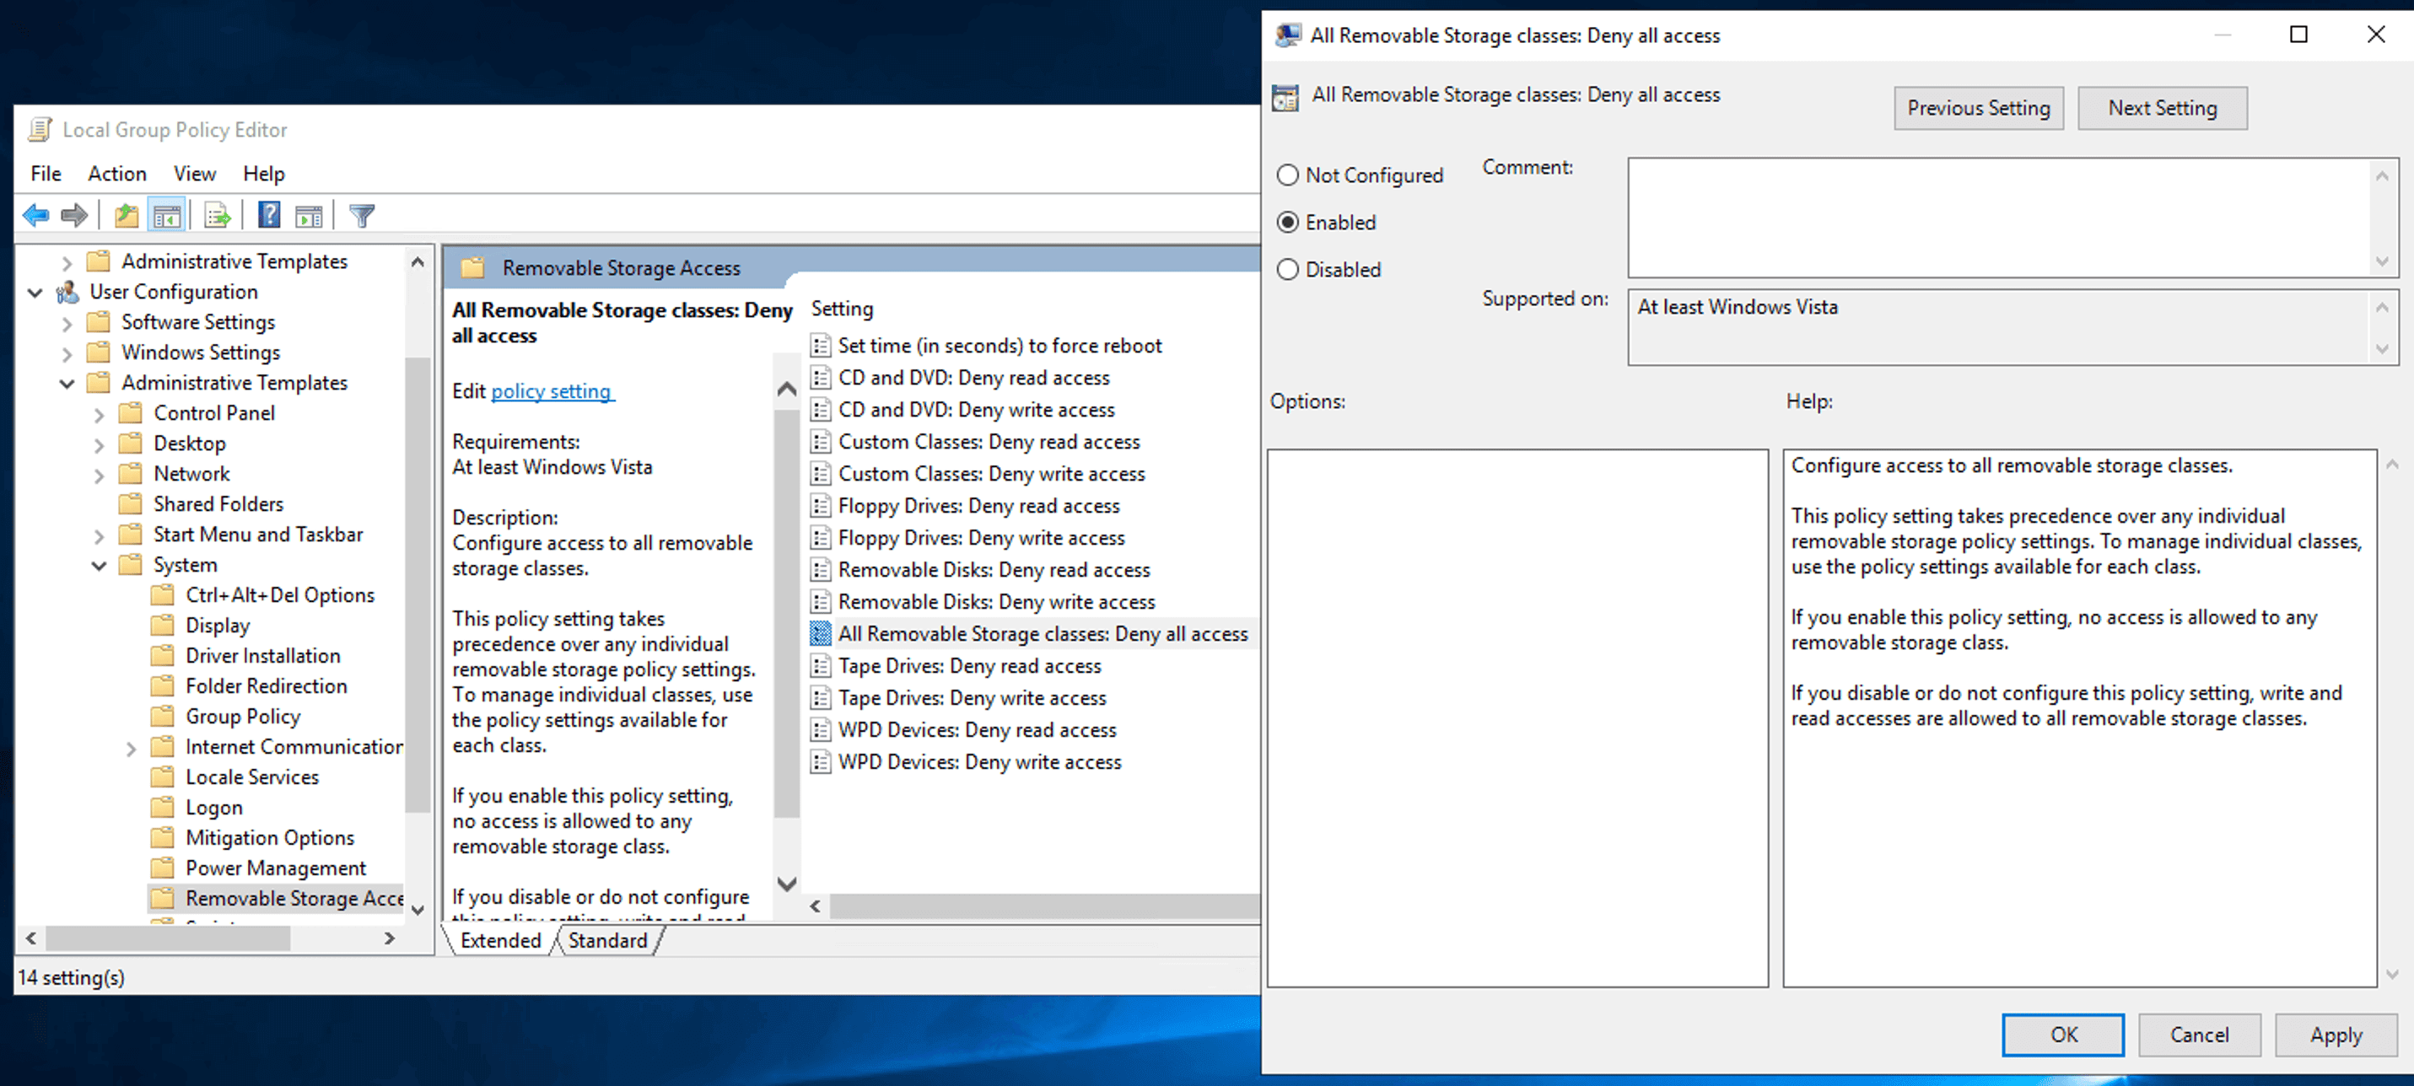Expand the Internet Communication node

coord(132,746)
